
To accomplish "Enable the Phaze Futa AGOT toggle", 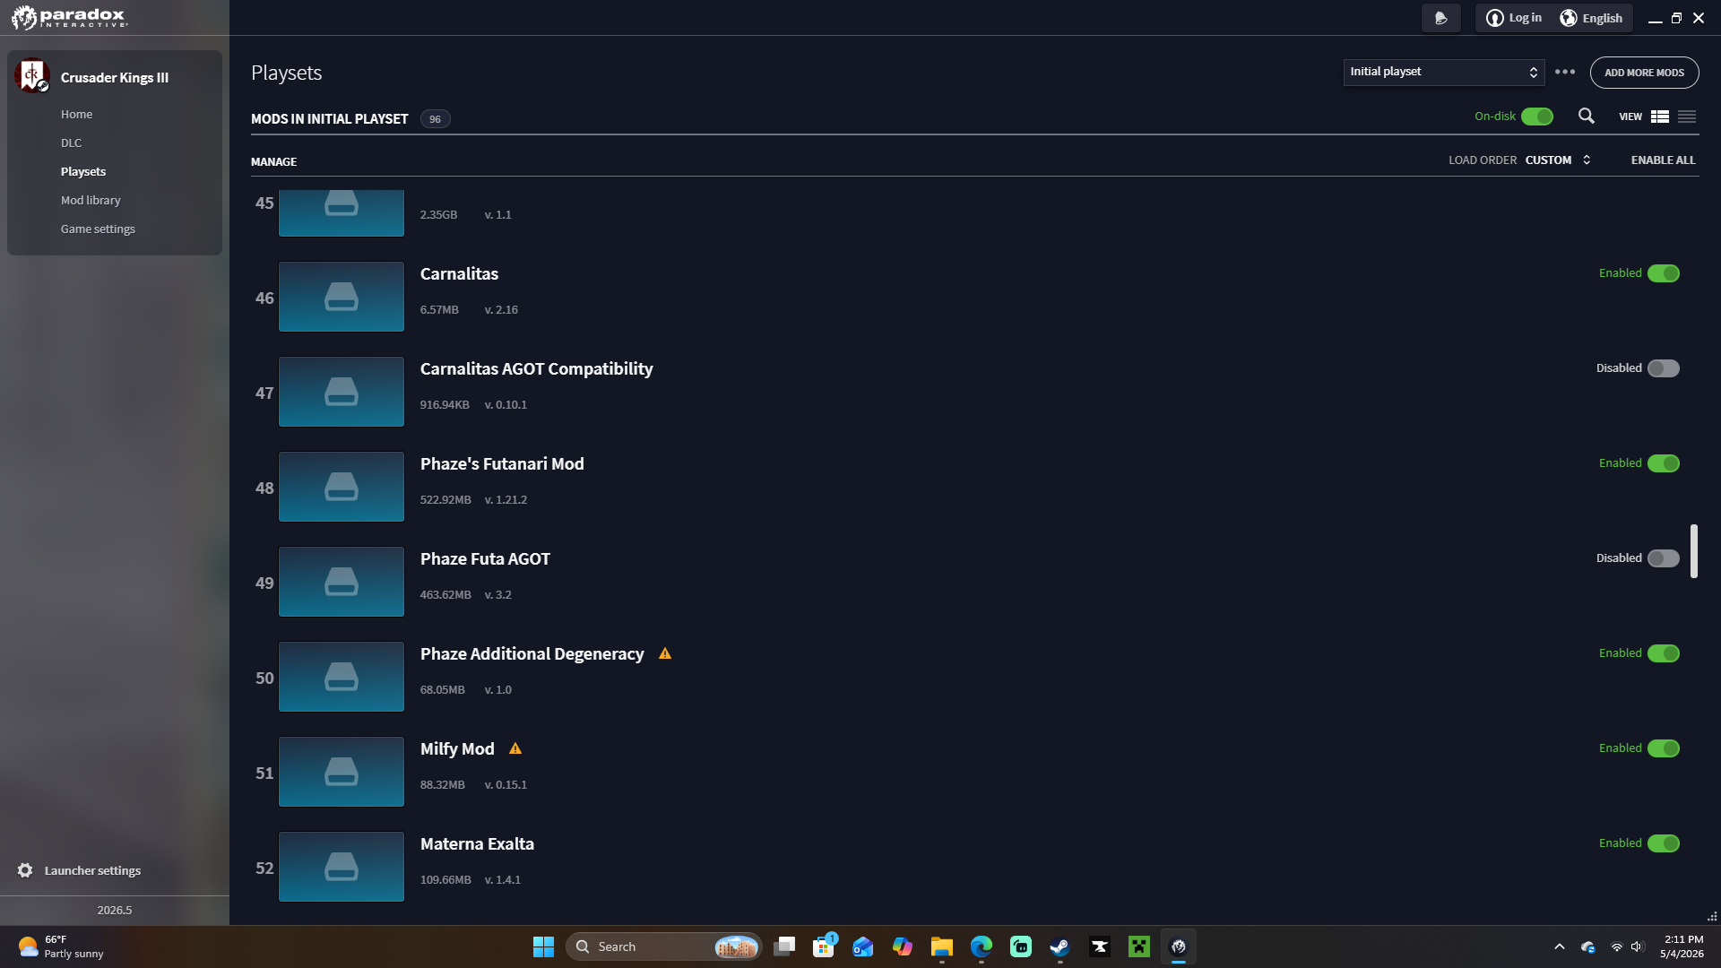I will coord(1664,558).
